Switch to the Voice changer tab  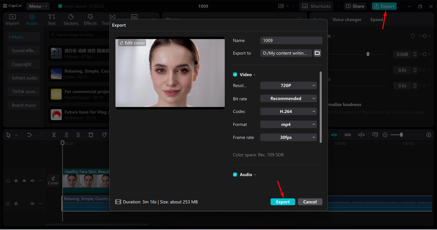347,19
